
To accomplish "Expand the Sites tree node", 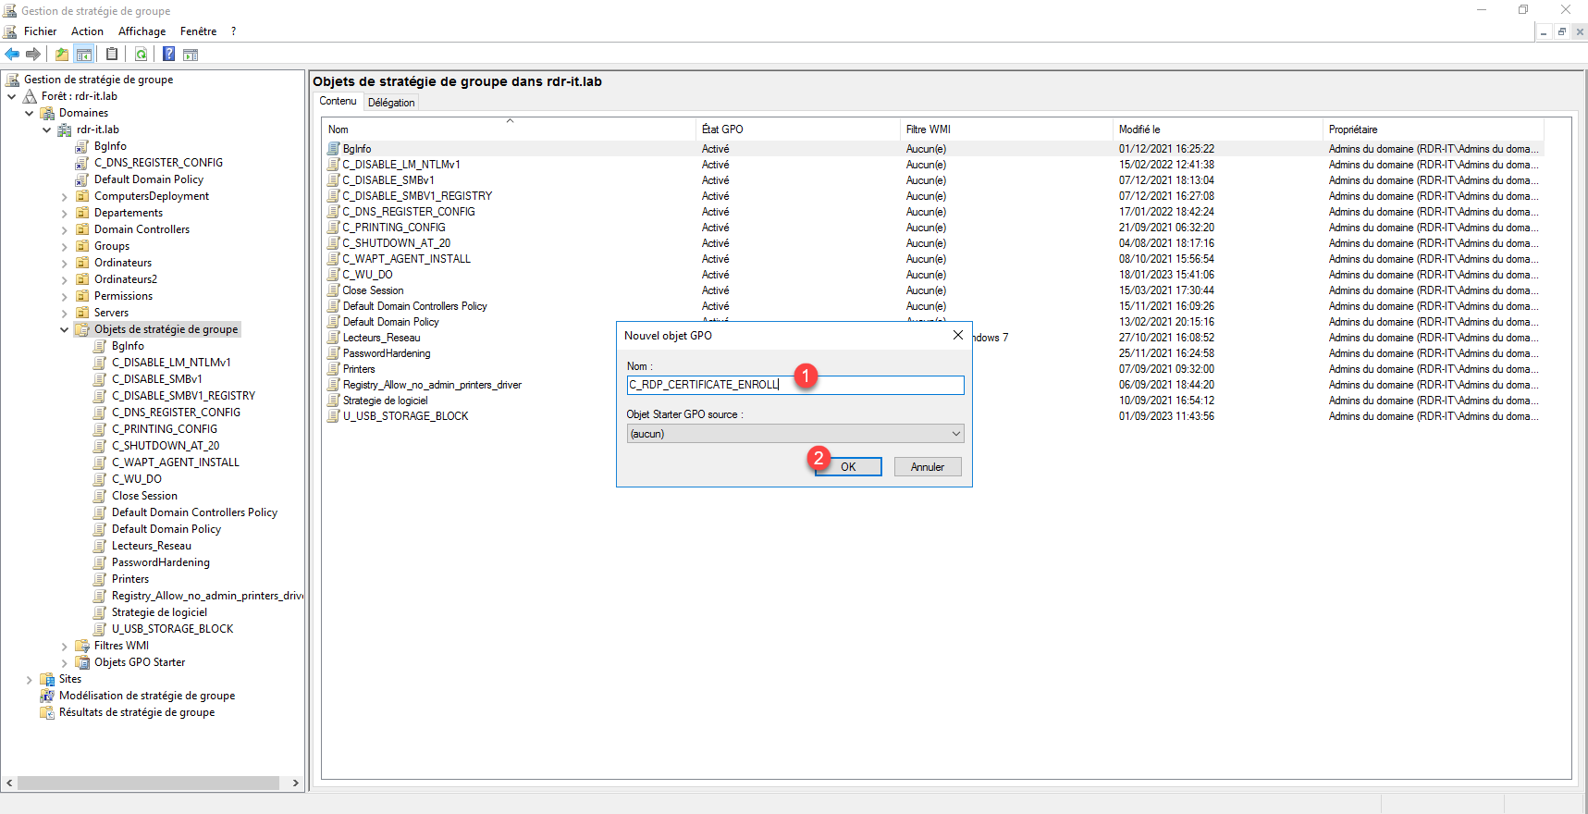I will (x=30, y=679).
